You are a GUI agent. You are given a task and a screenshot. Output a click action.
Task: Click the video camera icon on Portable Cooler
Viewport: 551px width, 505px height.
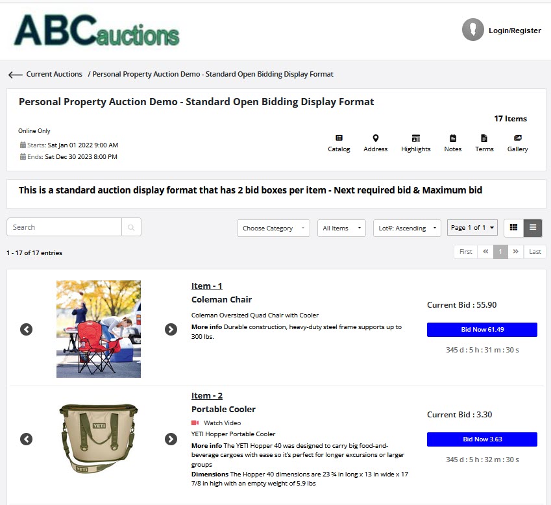point(196,421)
